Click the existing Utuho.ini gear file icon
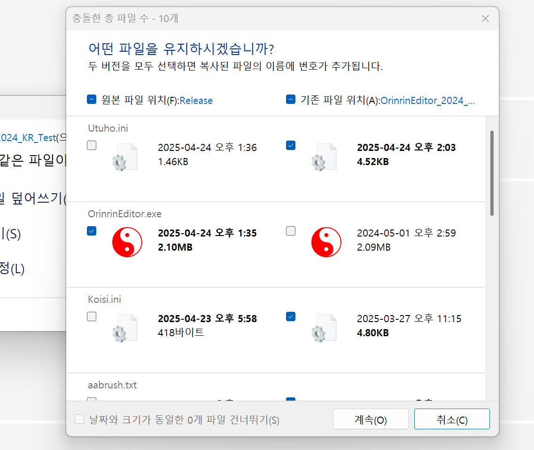This screenshot has width=534, height=450. point(324,157)
